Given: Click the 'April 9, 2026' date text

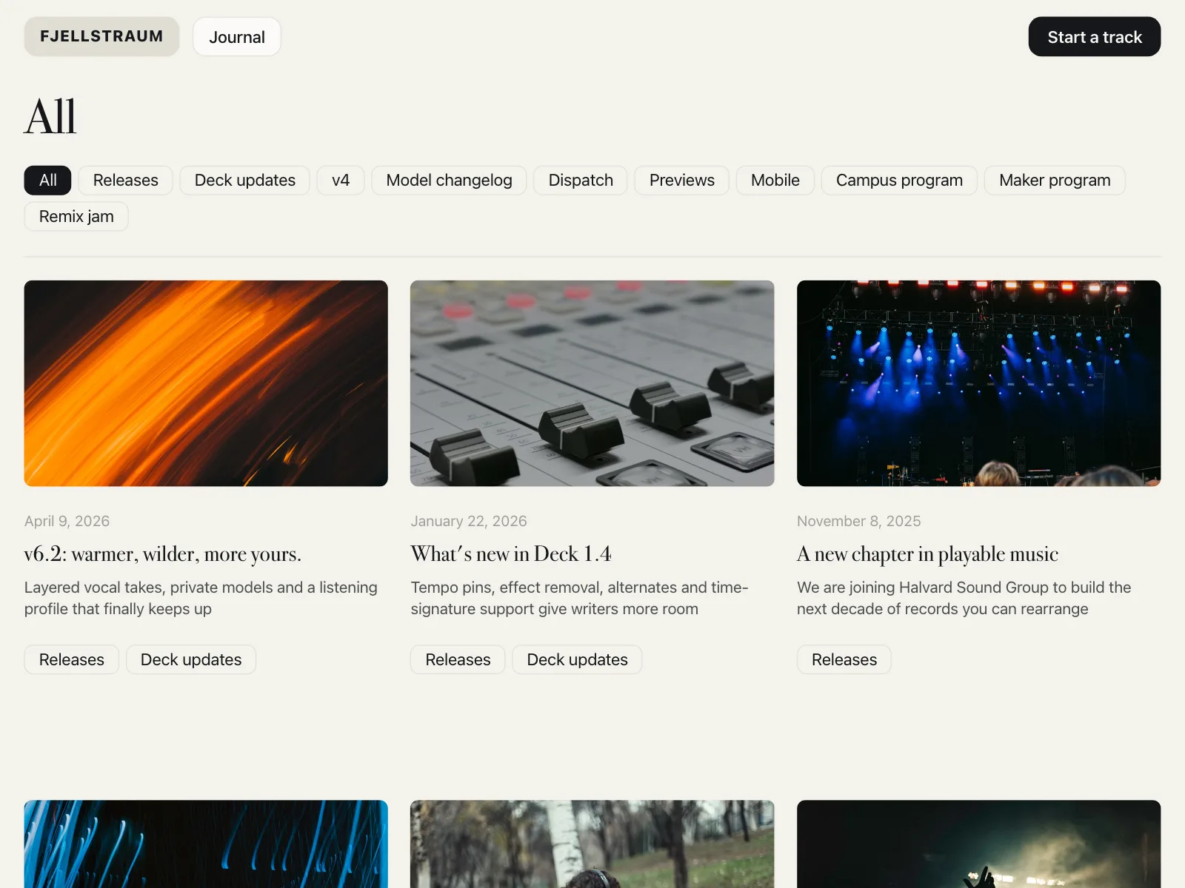Looking at the screenshot, I should tap(67, 521).
